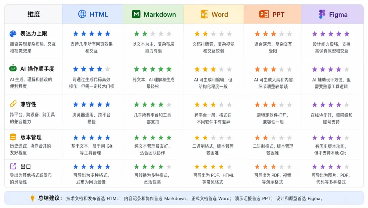Click the robot icon beside AI 操作顺手度
The image size is (368, 208).
click(x=13, y=68)
